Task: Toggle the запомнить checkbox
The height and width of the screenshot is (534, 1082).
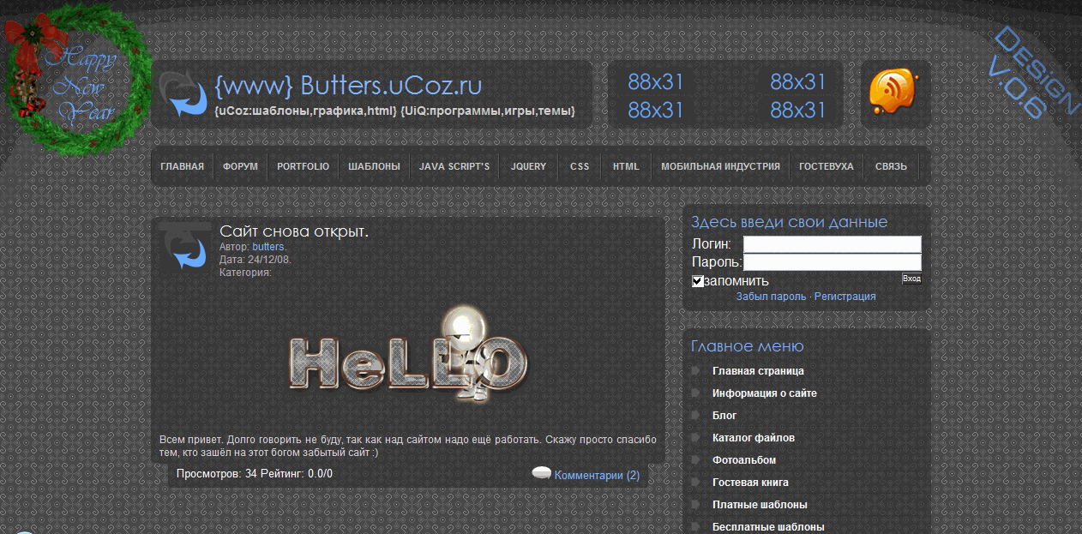Action: click(x=698, y=281)
